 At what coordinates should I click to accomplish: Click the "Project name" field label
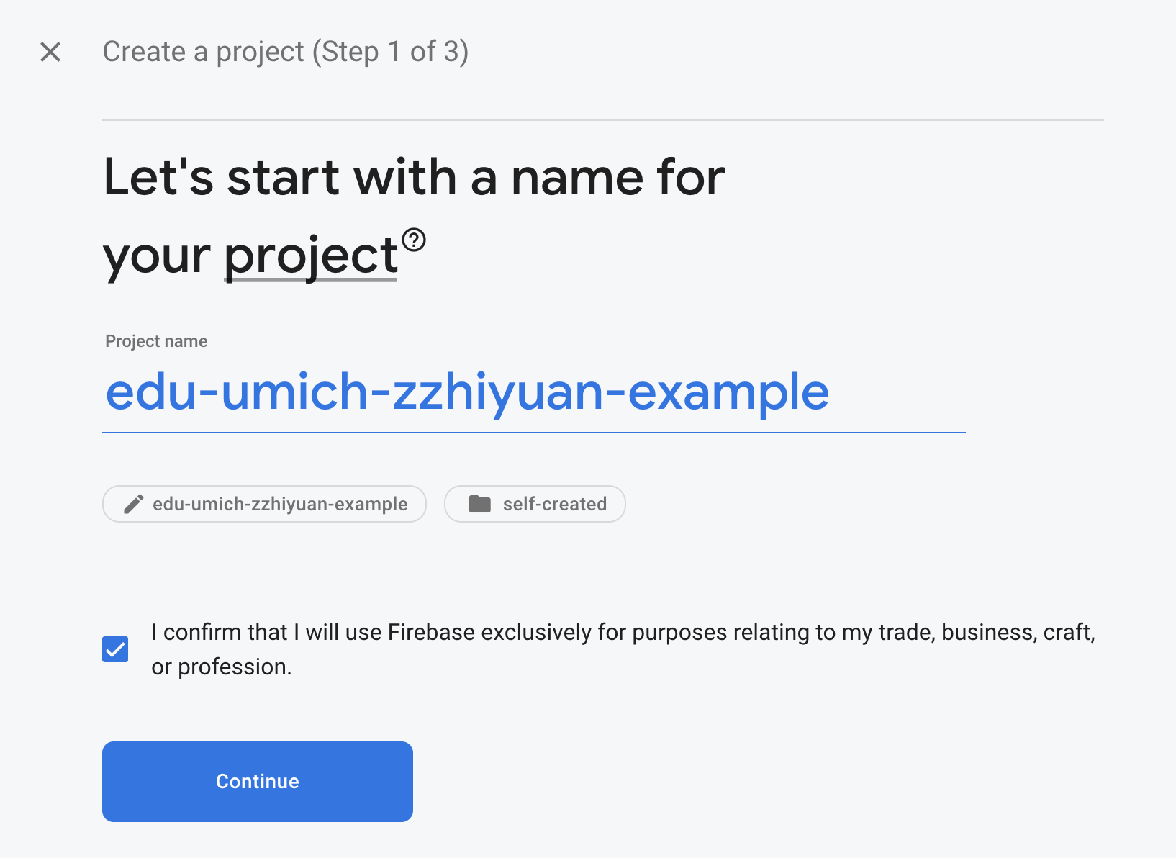click(x=156, y=341)
